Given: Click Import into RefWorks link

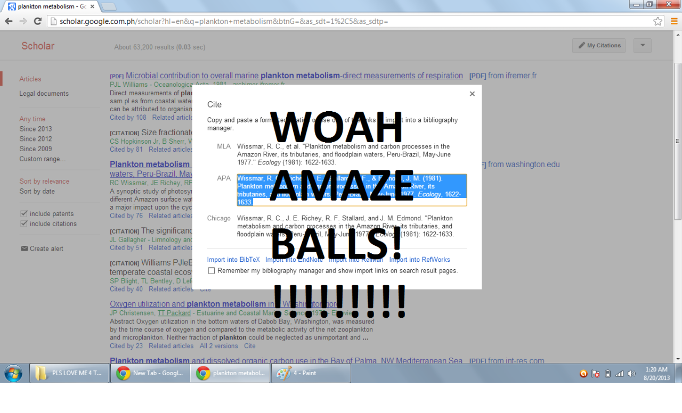Looking at the screenshot, I should coord(420,260).
